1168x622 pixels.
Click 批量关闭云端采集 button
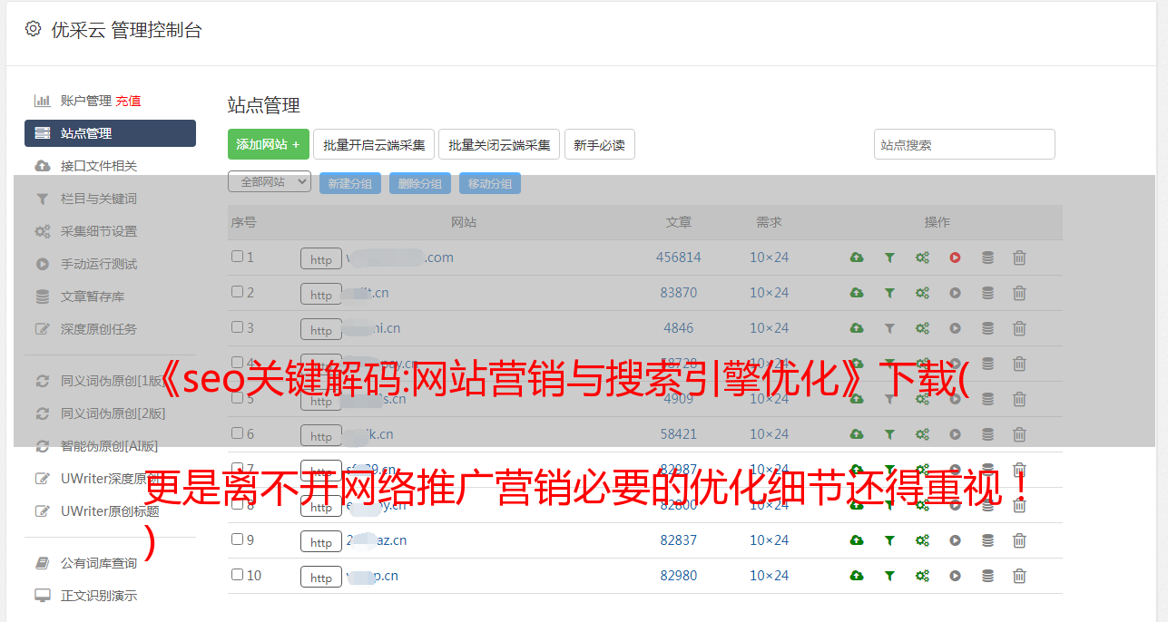[x=499, y=144]
